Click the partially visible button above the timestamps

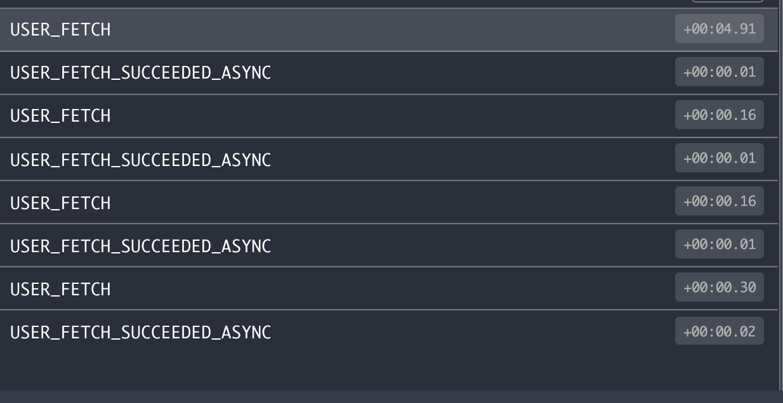click(x=727, y=1)
